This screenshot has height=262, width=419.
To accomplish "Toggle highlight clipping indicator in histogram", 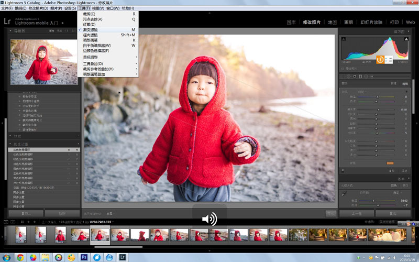I will [406, 39].
